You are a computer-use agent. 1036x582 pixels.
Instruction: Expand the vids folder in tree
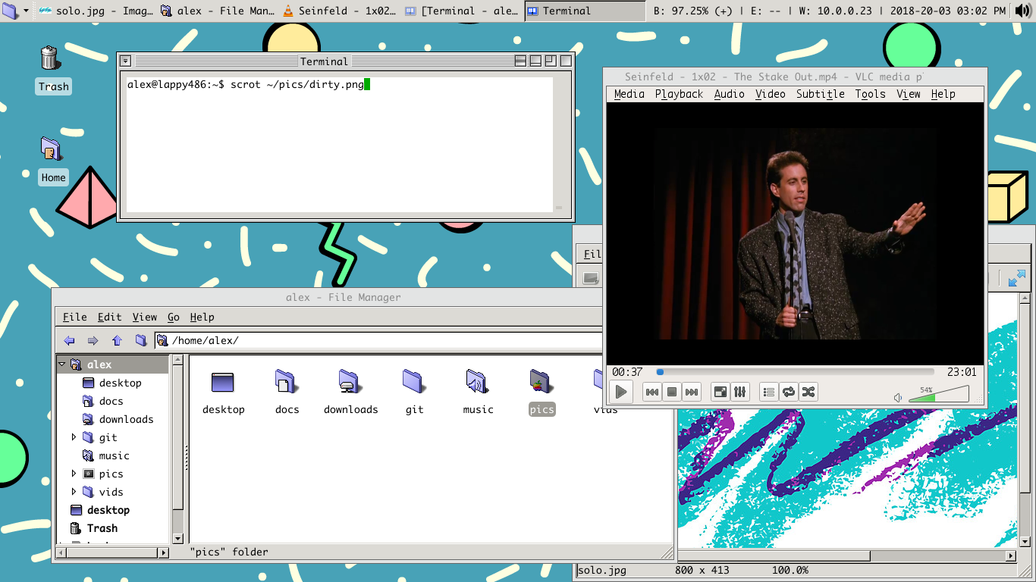(74, 492)
